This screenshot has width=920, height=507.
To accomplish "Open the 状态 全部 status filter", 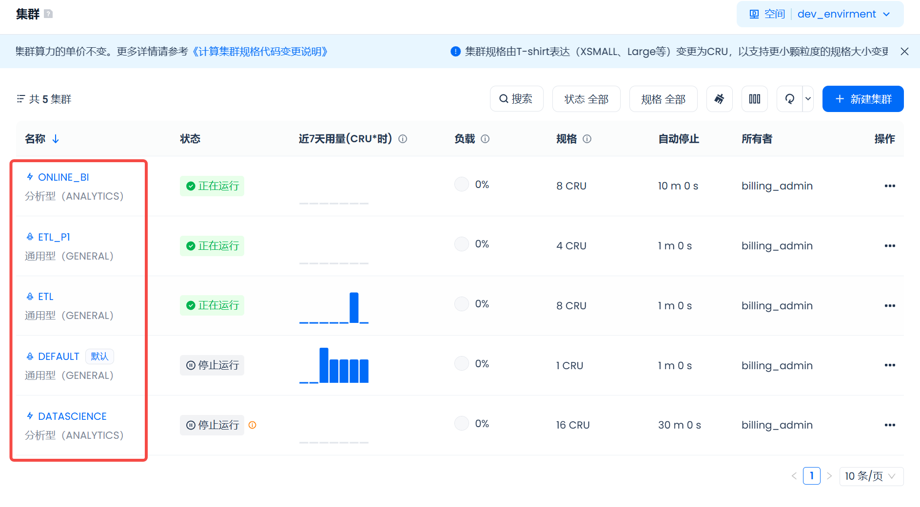I will [x=586, y=99].
